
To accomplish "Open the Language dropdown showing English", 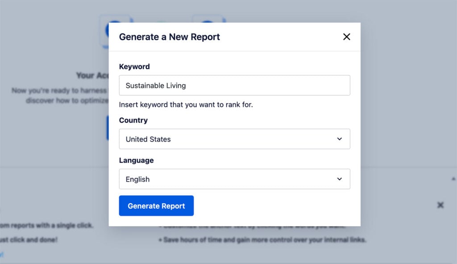I will tap(234, 179).
